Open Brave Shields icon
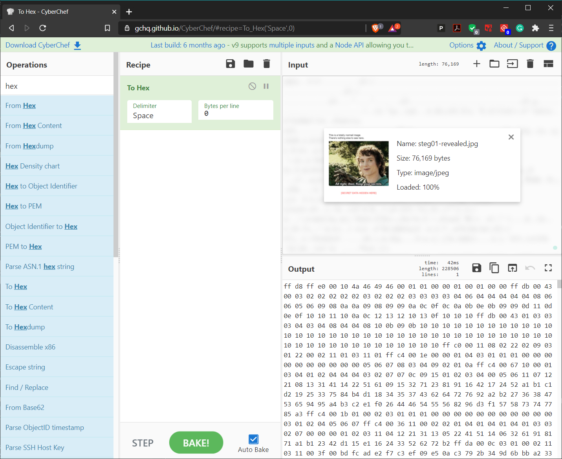Image resolution: width=562 pixels, height=459 pixels. pos(376,28)
